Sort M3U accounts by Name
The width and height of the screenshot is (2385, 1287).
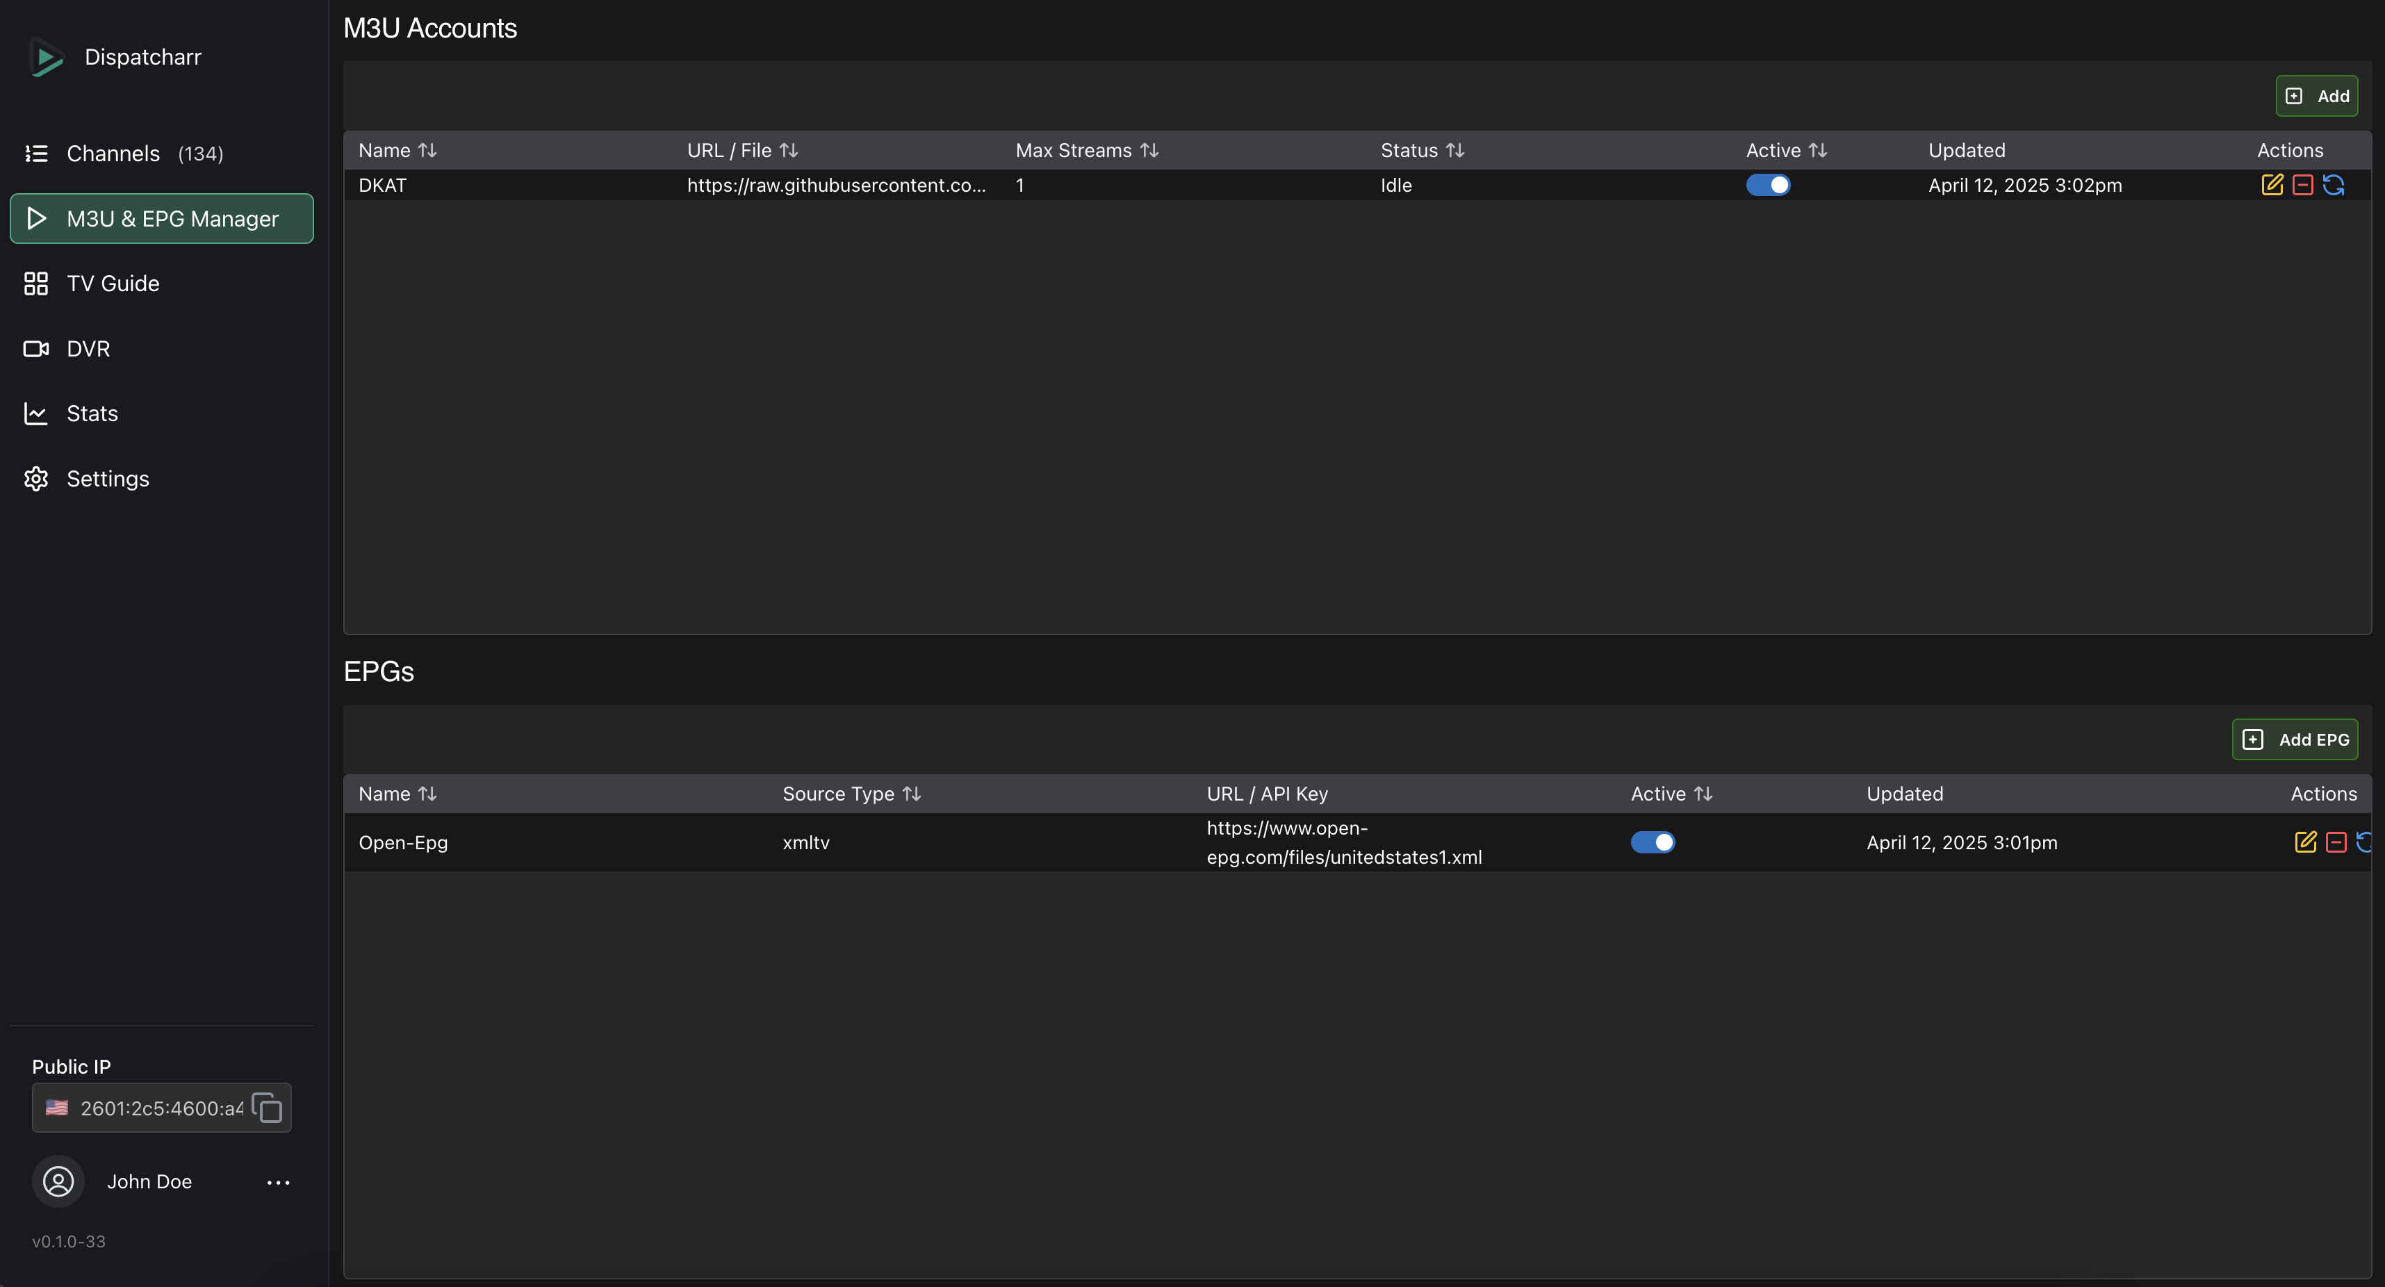(x=427, y=150)
